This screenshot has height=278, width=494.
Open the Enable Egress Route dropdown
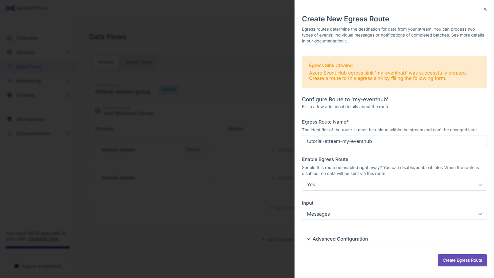[394, 185]
